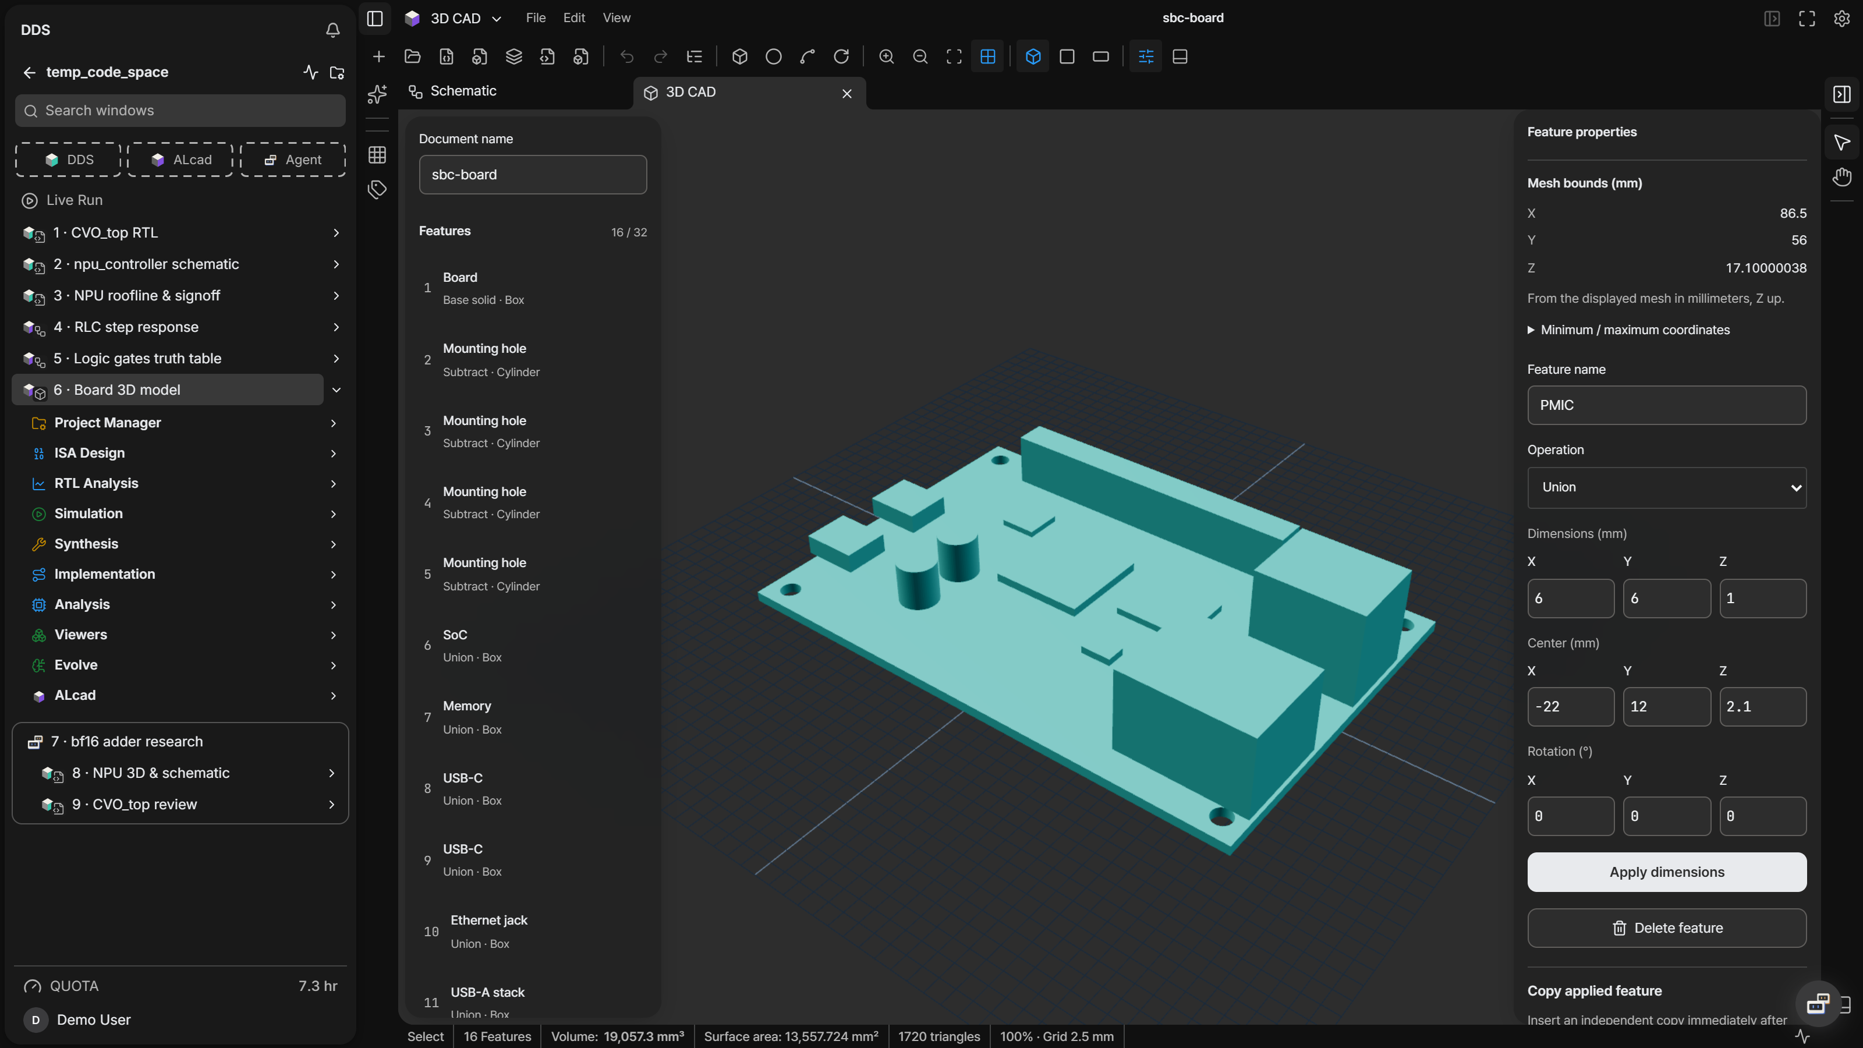This screenshot has width=1863, height=1048.
Task: Open file with the folder toolbar icon
Action: [x=412, y=56]
